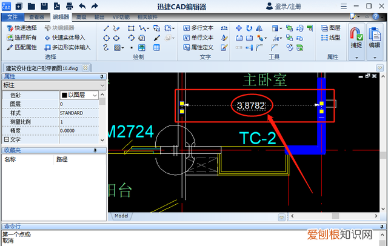This screenshot has width=388, height=246.
Task: Open the 色彩 color dropdown (以图层)
Action: click(79, 95)
